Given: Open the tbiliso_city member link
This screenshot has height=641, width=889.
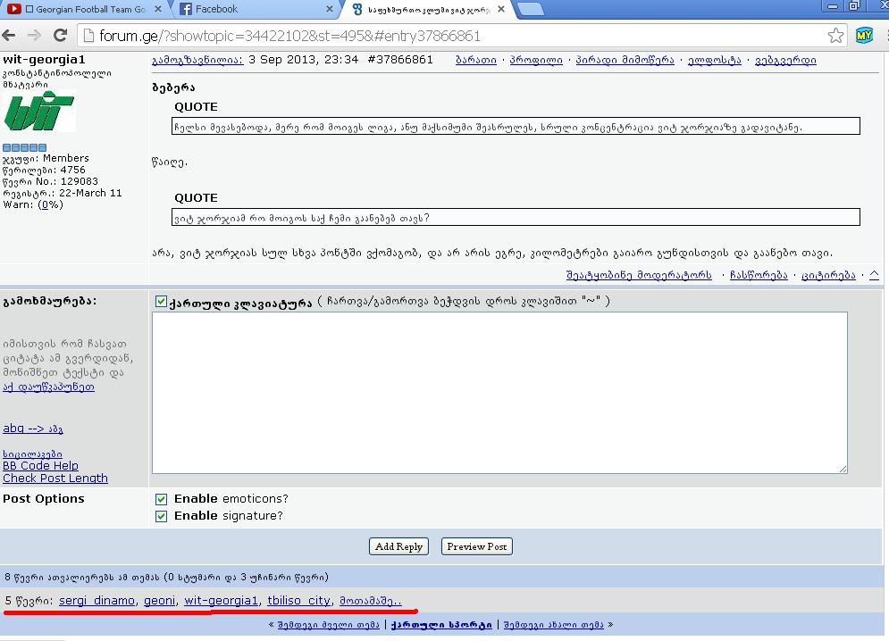Looking at the screenshot, I should coord(298,601).
